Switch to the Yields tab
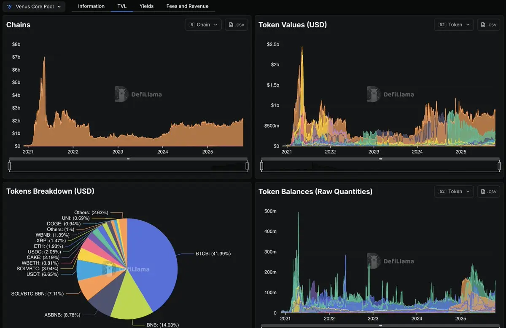 pos(147,6)
